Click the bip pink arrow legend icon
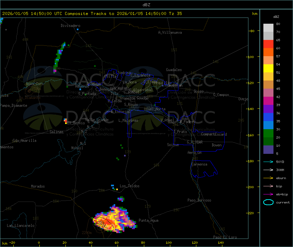This screenshot has width=293, height=247. coord(268,186)
